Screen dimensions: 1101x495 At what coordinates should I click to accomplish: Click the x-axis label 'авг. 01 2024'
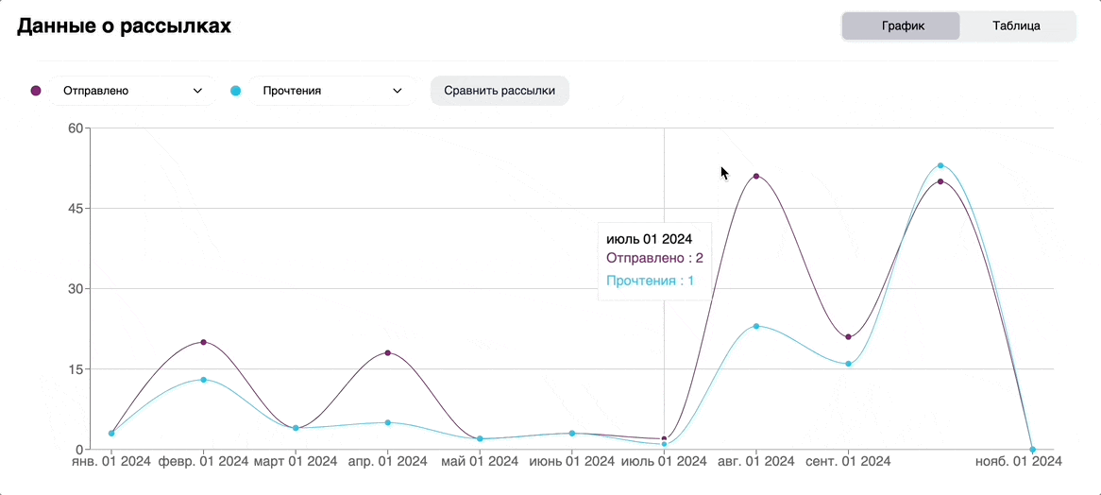(756, 462)
